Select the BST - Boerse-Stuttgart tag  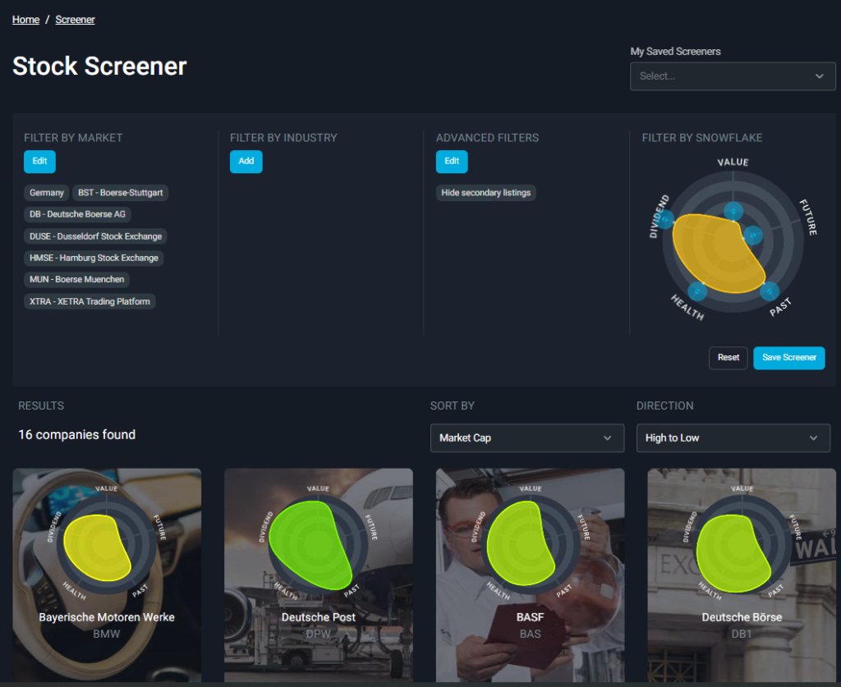point(120,193)
